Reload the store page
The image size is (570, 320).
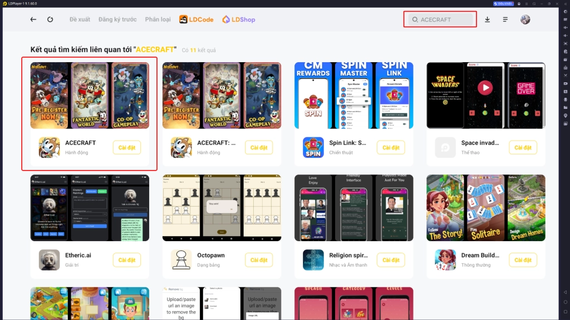pyautogui.click(x=50, y=19)
